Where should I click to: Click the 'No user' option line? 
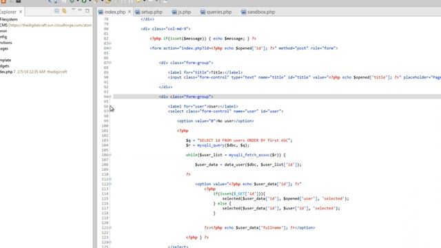(216, 121)
